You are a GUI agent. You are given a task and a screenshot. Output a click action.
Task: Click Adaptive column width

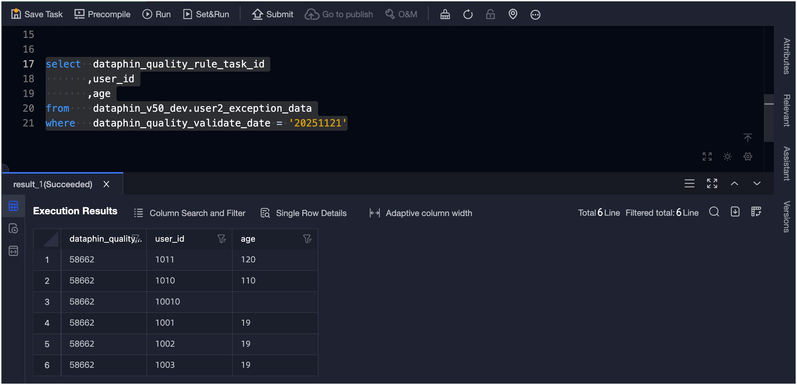click(x=421, y=213)
